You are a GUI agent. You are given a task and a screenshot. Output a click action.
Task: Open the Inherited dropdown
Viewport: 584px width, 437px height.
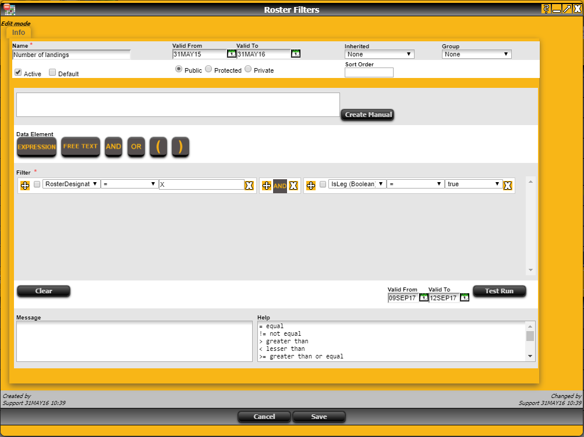[x=380, y=54]
